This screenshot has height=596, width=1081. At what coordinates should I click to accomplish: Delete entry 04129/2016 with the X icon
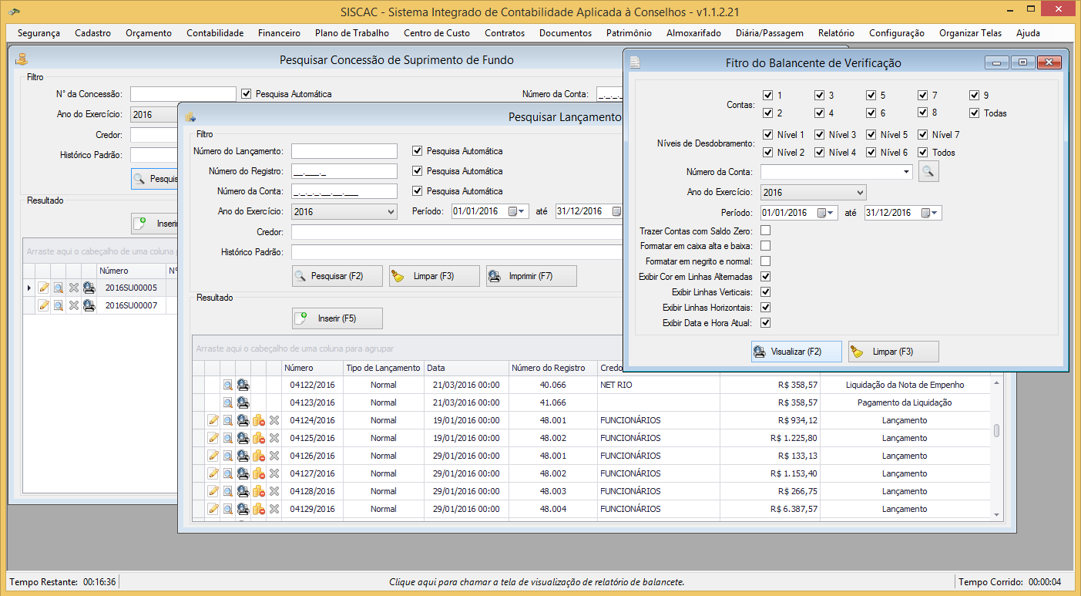(x=274, y=509)
